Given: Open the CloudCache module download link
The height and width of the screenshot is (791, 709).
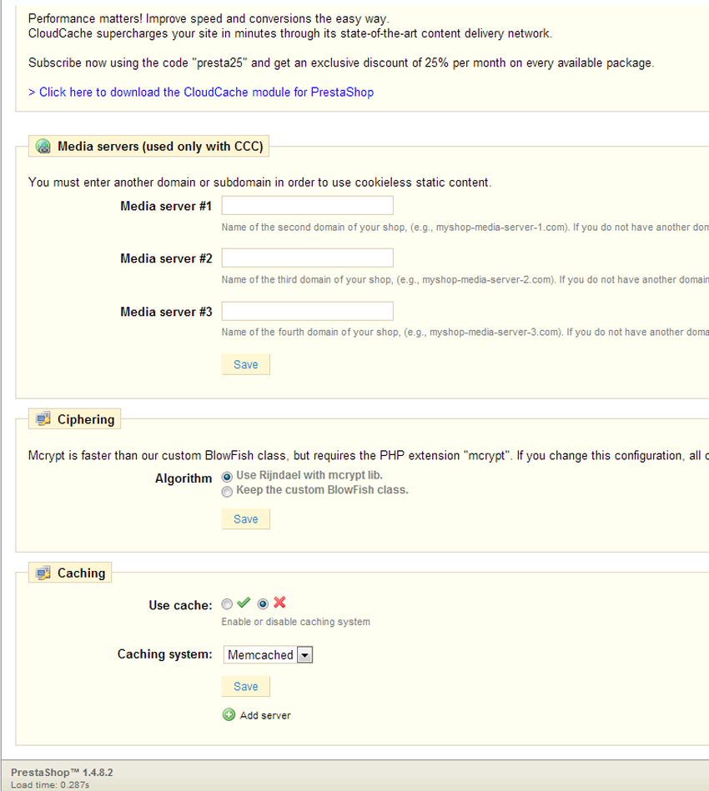Looking at the screenshot, I should pyautogui.click(x=201, y=93).
